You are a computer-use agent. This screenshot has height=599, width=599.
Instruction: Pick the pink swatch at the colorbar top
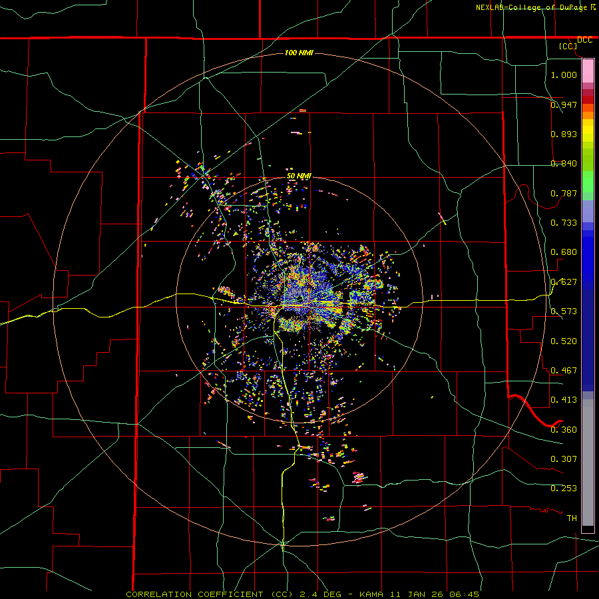(x=588, y=71)
